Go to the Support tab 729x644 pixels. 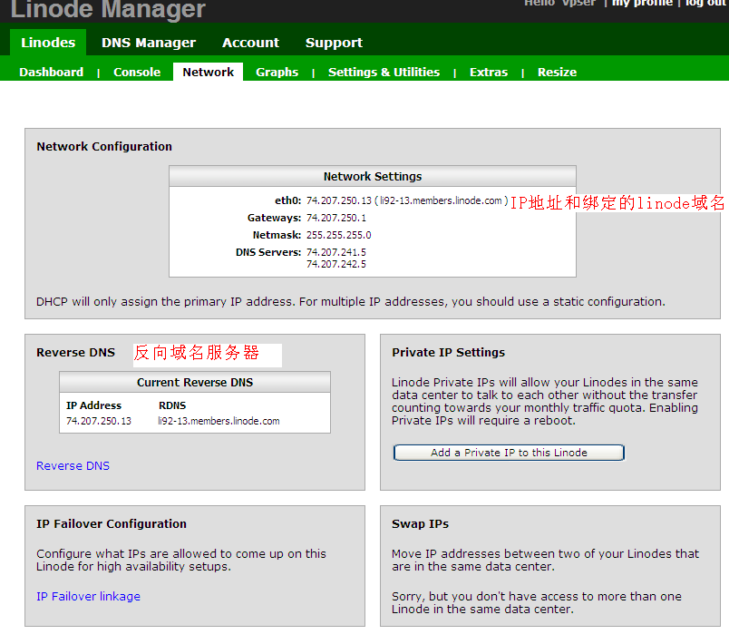(334, 43)
